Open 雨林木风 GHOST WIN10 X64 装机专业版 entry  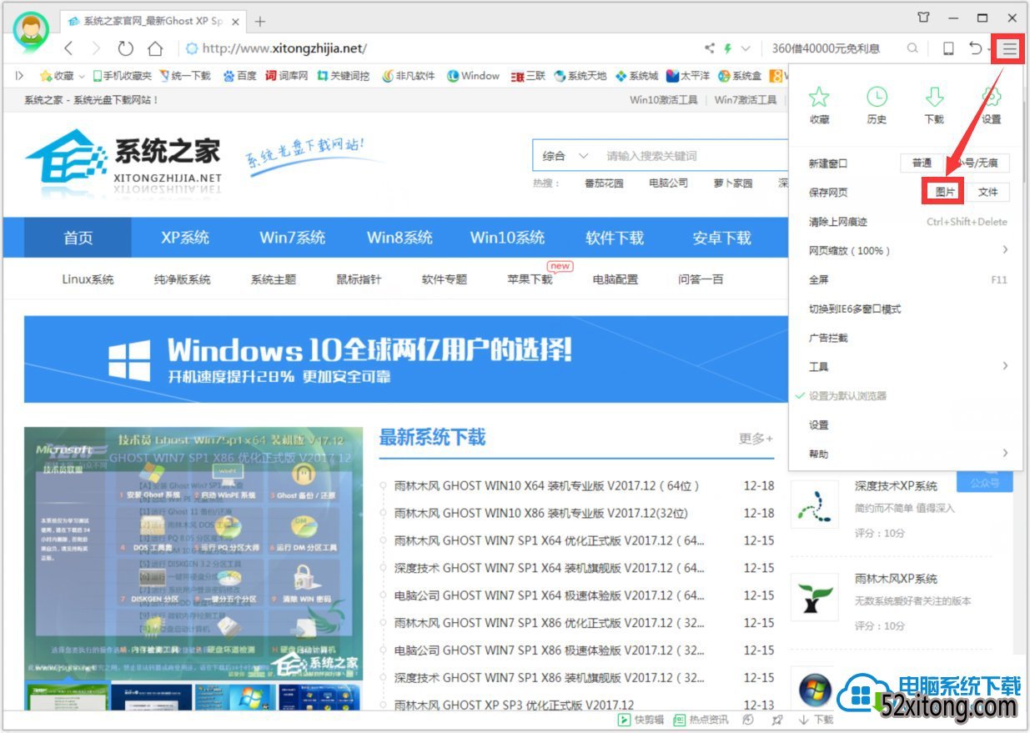(x=547, y=485)
